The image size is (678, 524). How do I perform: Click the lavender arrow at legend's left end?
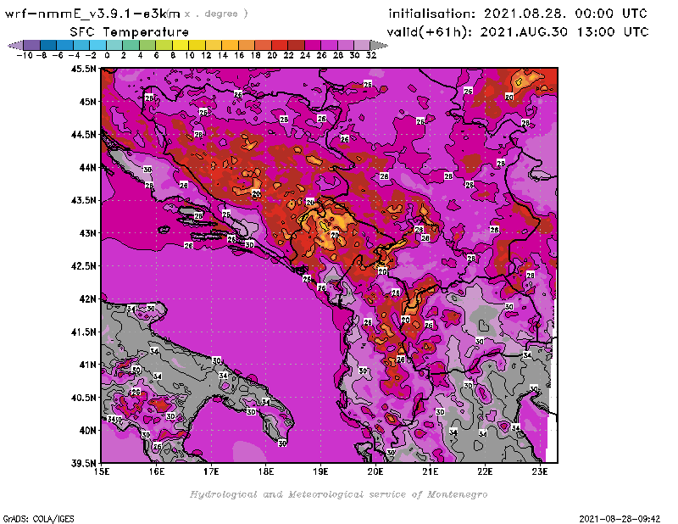click(x=15, y=45)
